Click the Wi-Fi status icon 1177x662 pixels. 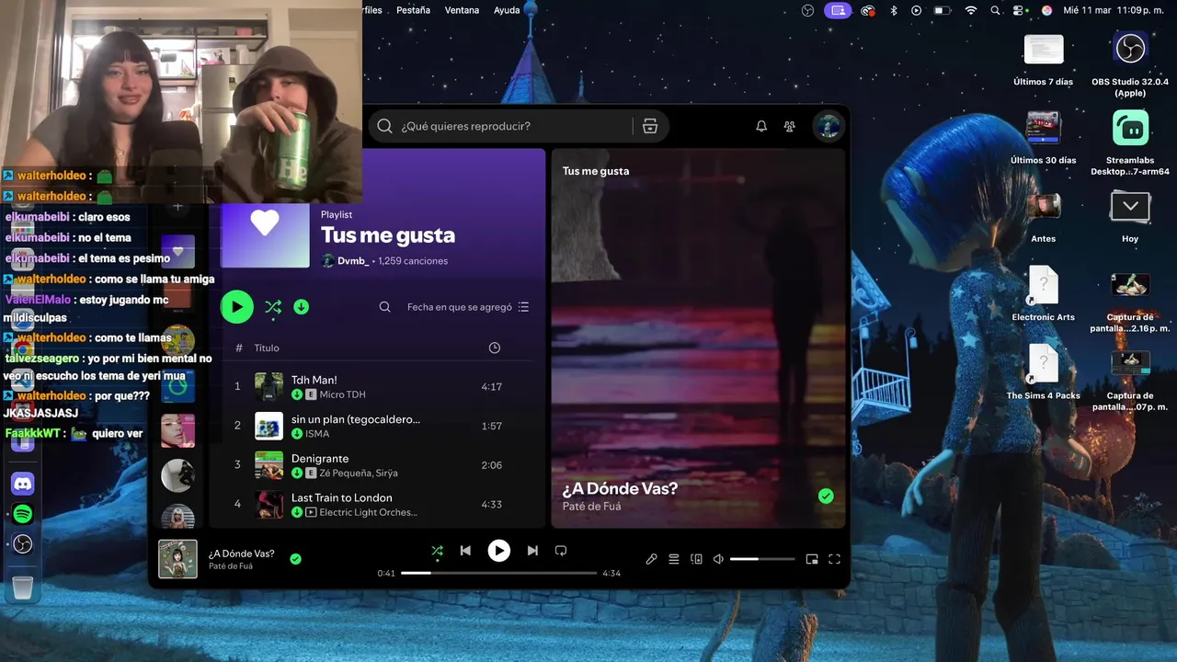(971, 10)
